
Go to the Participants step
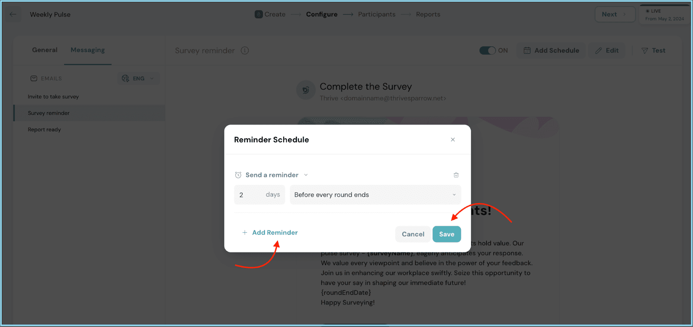(x=376, y=14)
